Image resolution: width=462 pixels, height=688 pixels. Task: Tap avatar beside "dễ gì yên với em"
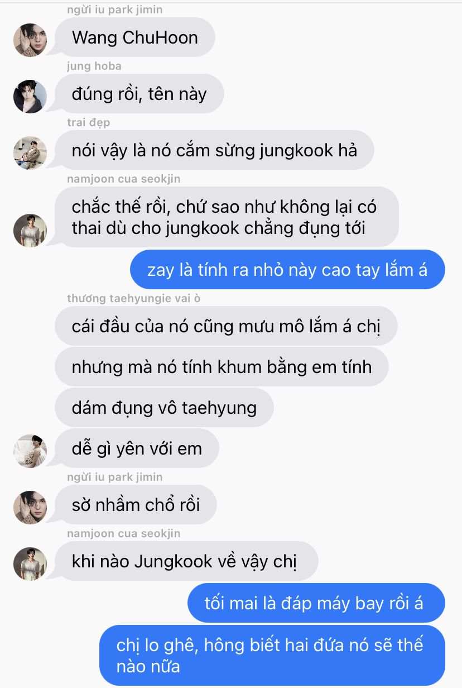click(x=30, y=451)
